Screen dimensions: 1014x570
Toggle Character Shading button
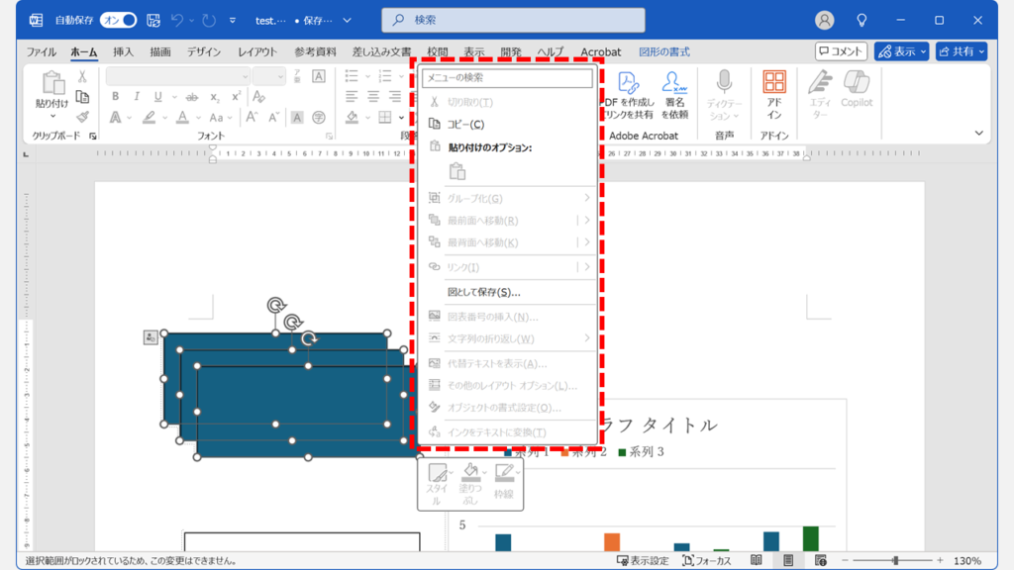point(297,117)
